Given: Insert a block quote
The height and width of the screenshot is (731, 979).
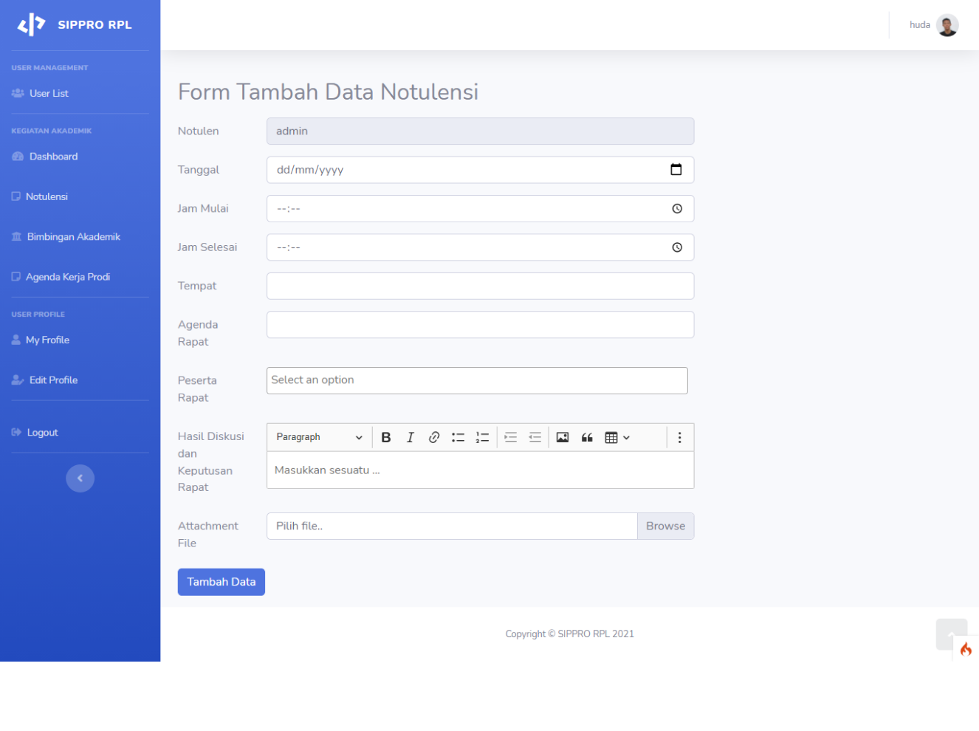Looking at the screenshot, I should 587,437.
